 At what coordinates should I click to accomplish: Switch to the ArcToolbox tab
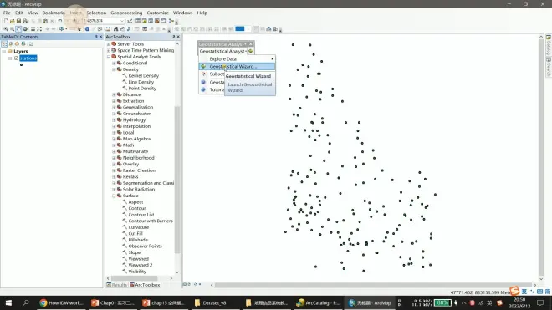145,285
